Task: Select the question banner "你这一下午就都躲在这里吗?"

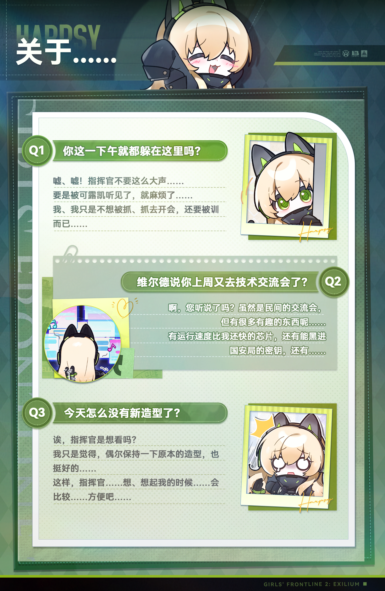Action: pyautogui.click(x=140, y=151)
